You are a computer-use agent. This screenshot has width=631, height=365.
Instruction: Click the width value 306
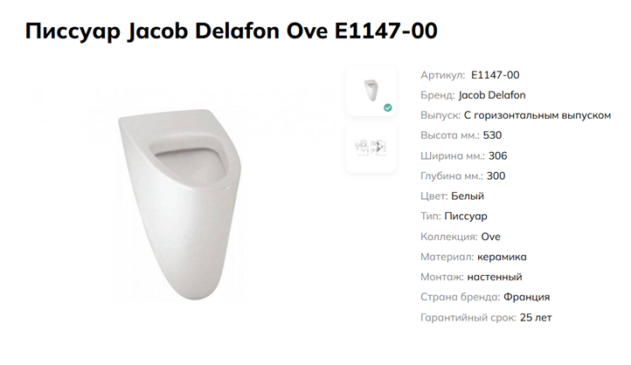click(497, 155)
